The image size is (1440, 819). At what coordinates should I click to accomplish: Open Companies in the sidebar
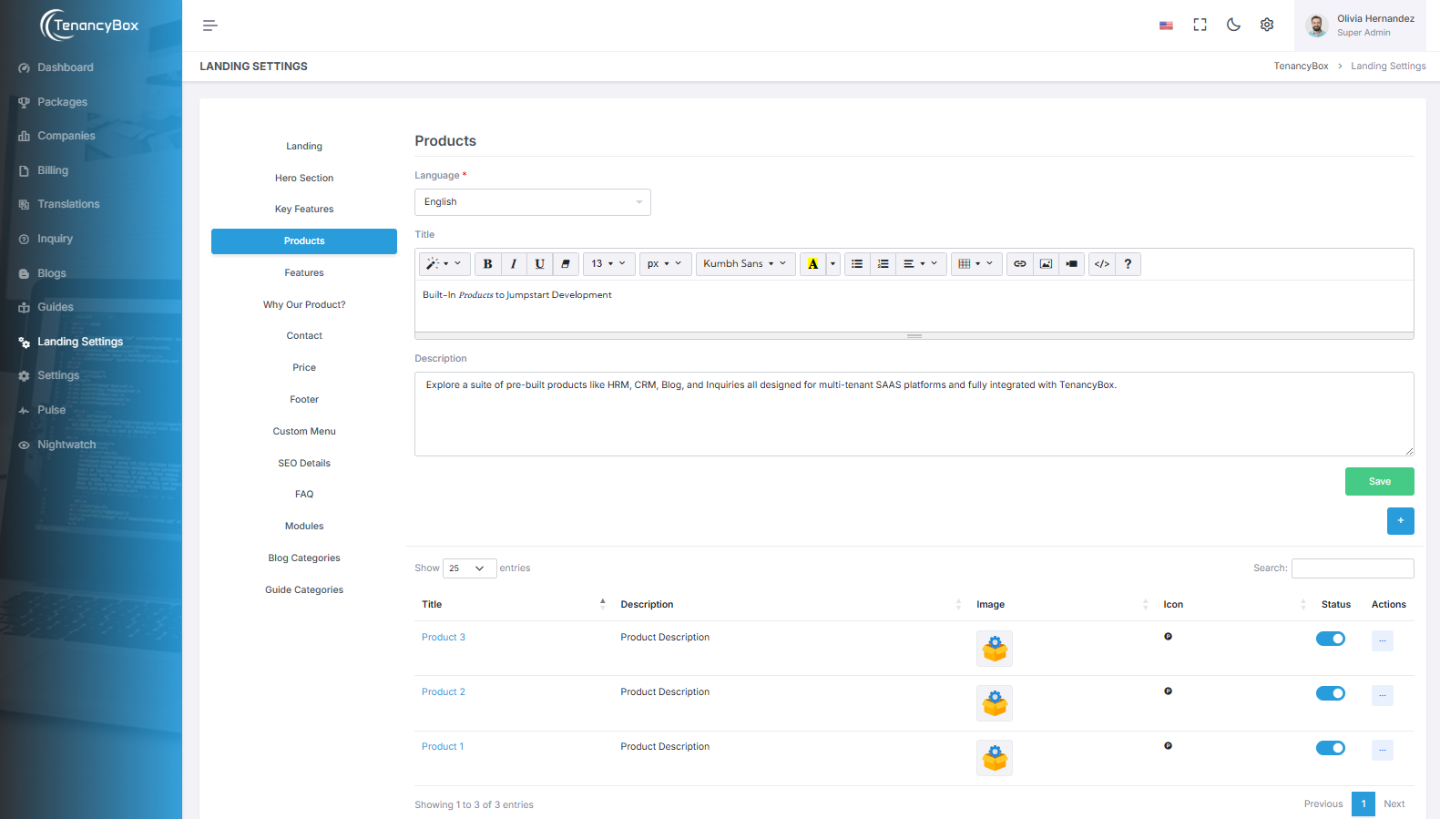point(66,136)
